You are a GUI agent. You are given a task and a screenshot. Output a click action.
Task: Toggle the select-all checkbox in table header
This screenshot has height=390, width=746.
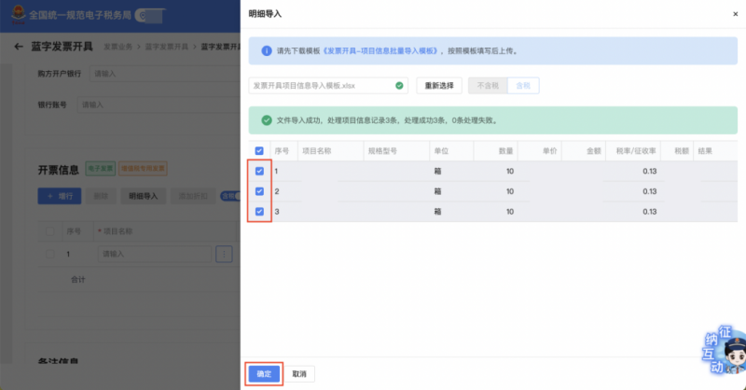[259, 150]
